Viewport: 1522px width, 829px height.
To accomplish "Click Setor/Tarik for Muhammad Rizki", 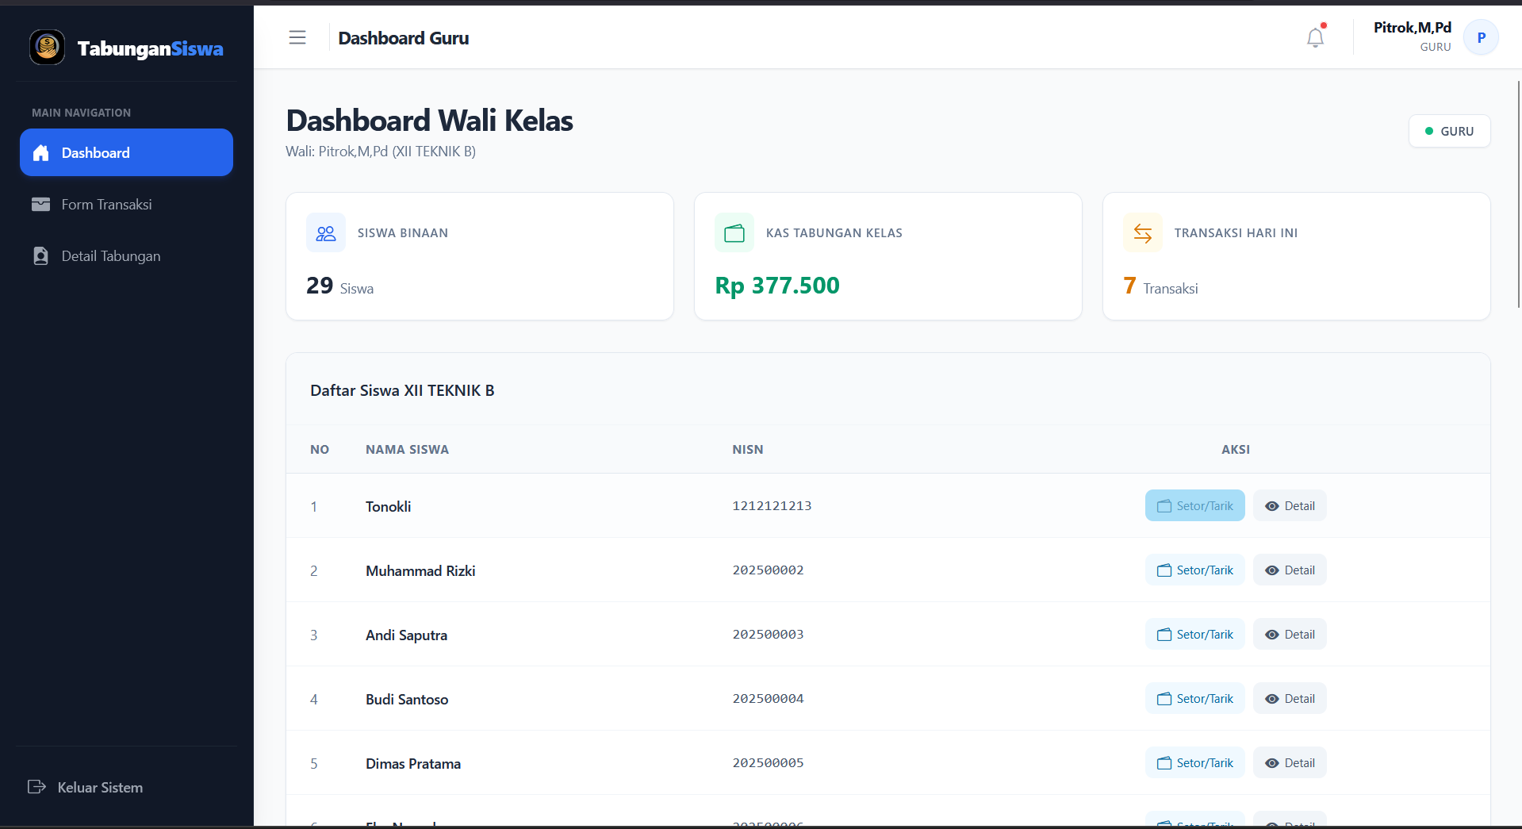I will point(1194,570).
